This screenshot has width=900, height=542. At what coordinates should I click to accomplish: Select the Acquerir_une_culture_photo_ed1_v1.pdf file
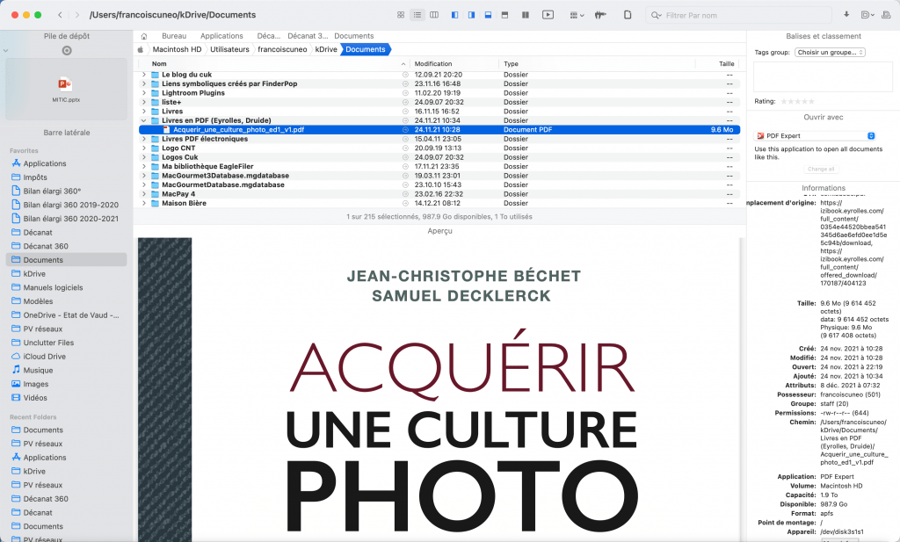click(439, 130)
